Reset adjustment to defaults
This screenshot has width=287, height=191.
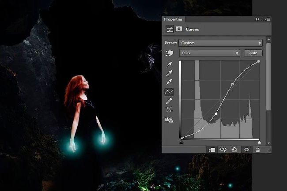click(x=234, y=150)
